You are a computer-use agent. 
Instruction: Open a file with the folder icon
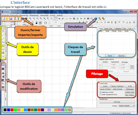coord(7,18)
